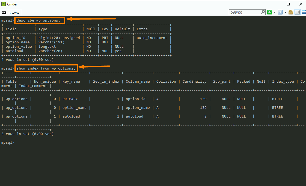The image size is (306, 186).
Task: Click cardinality value '2' in autoload row
Action: point(206,116)
